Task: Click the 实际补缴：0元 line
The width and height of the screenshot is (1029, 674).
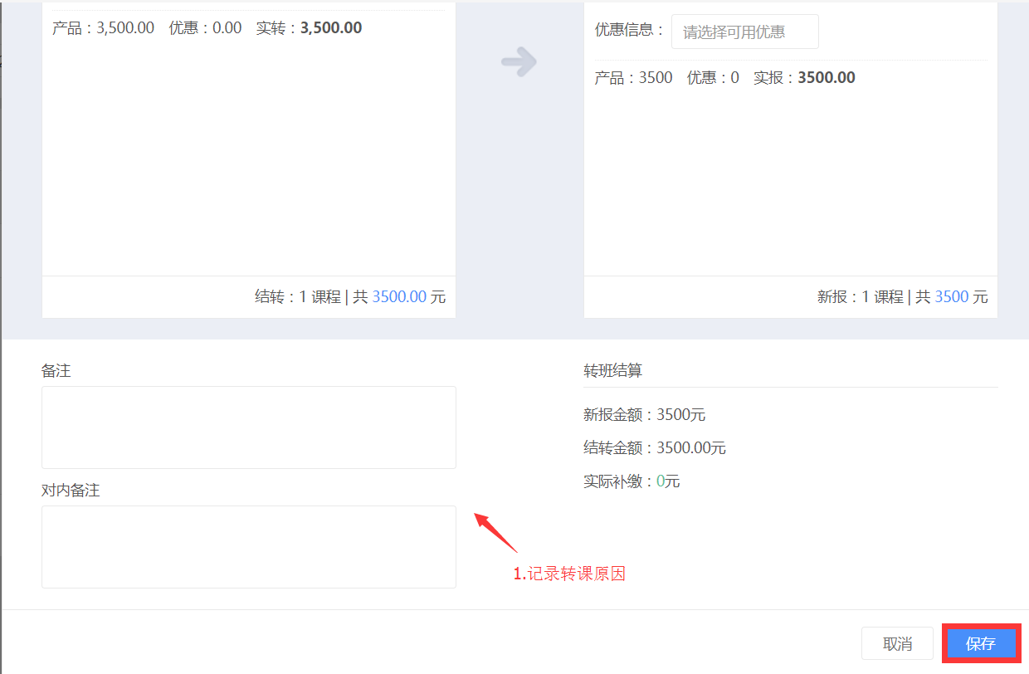Action: point(632,481)
